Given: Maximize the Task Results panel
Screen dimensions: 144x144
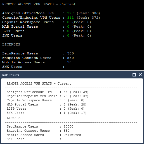Looking at the screenshot, I should coord(134,75).
